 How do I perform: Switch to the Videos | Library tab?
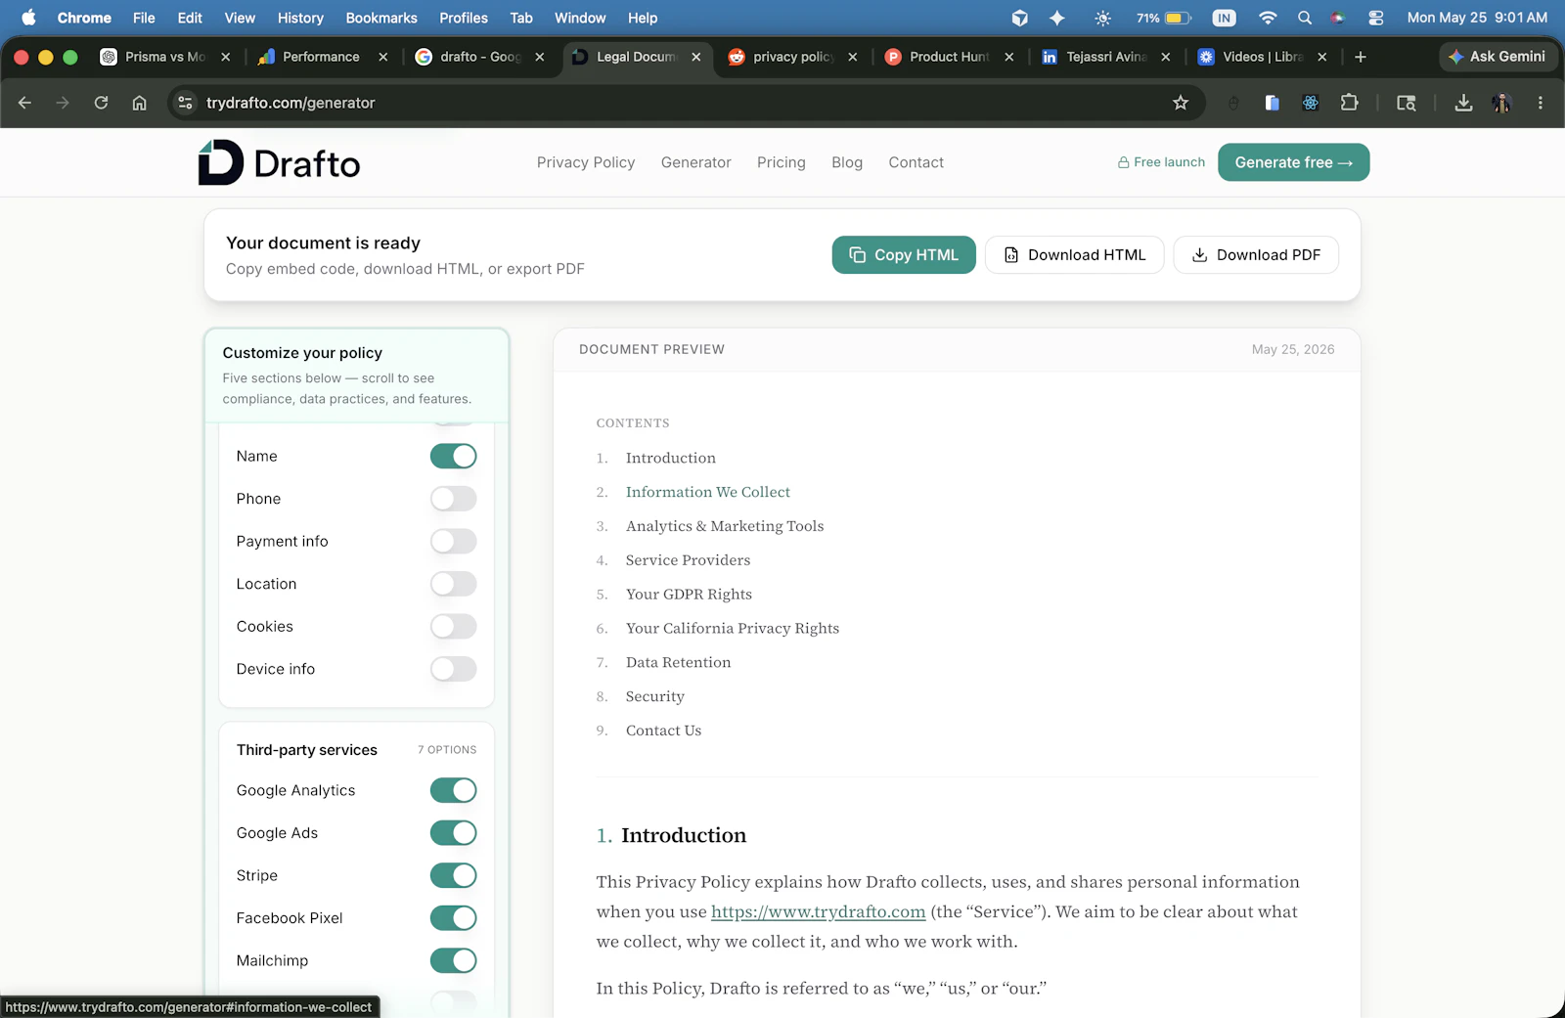1262,57
